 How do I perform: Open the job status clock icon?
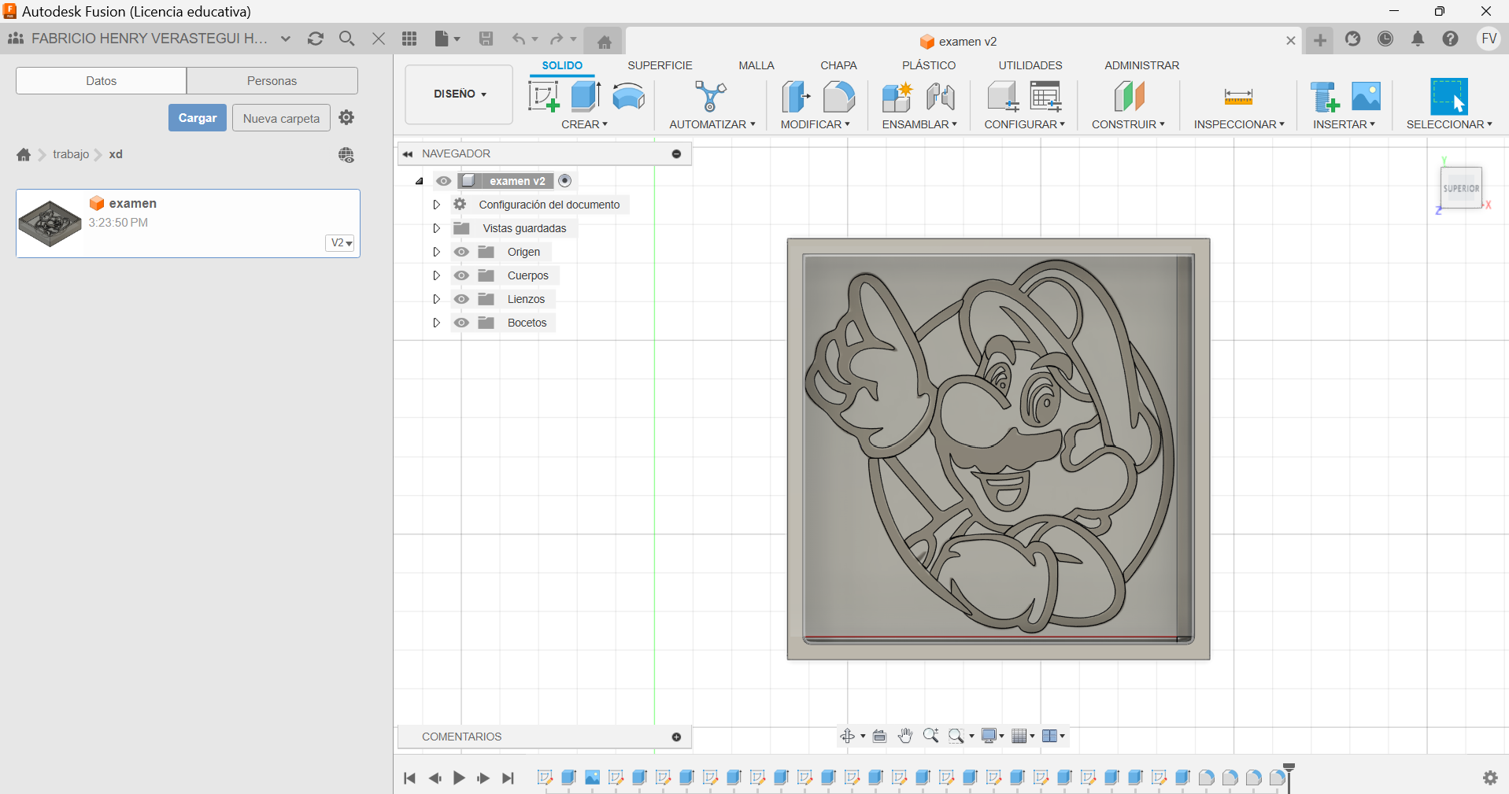pyautogui.click(x=1385, y=39)
